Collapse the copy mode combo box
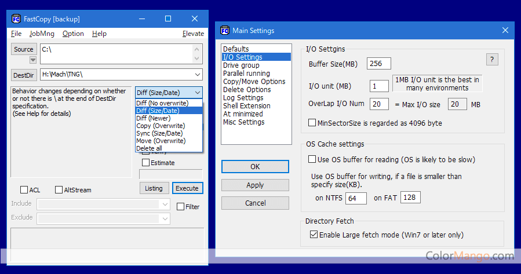This screenshot has height=274, width=521. pos(198,93)
